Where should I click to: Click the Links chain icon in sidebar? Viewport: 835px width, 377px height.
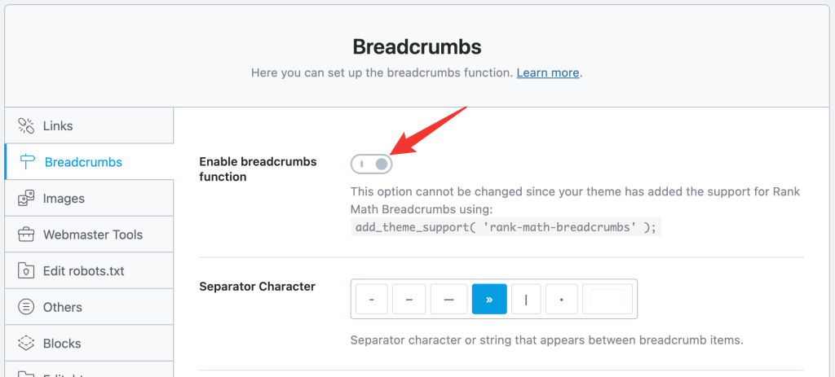coord(26,125)
